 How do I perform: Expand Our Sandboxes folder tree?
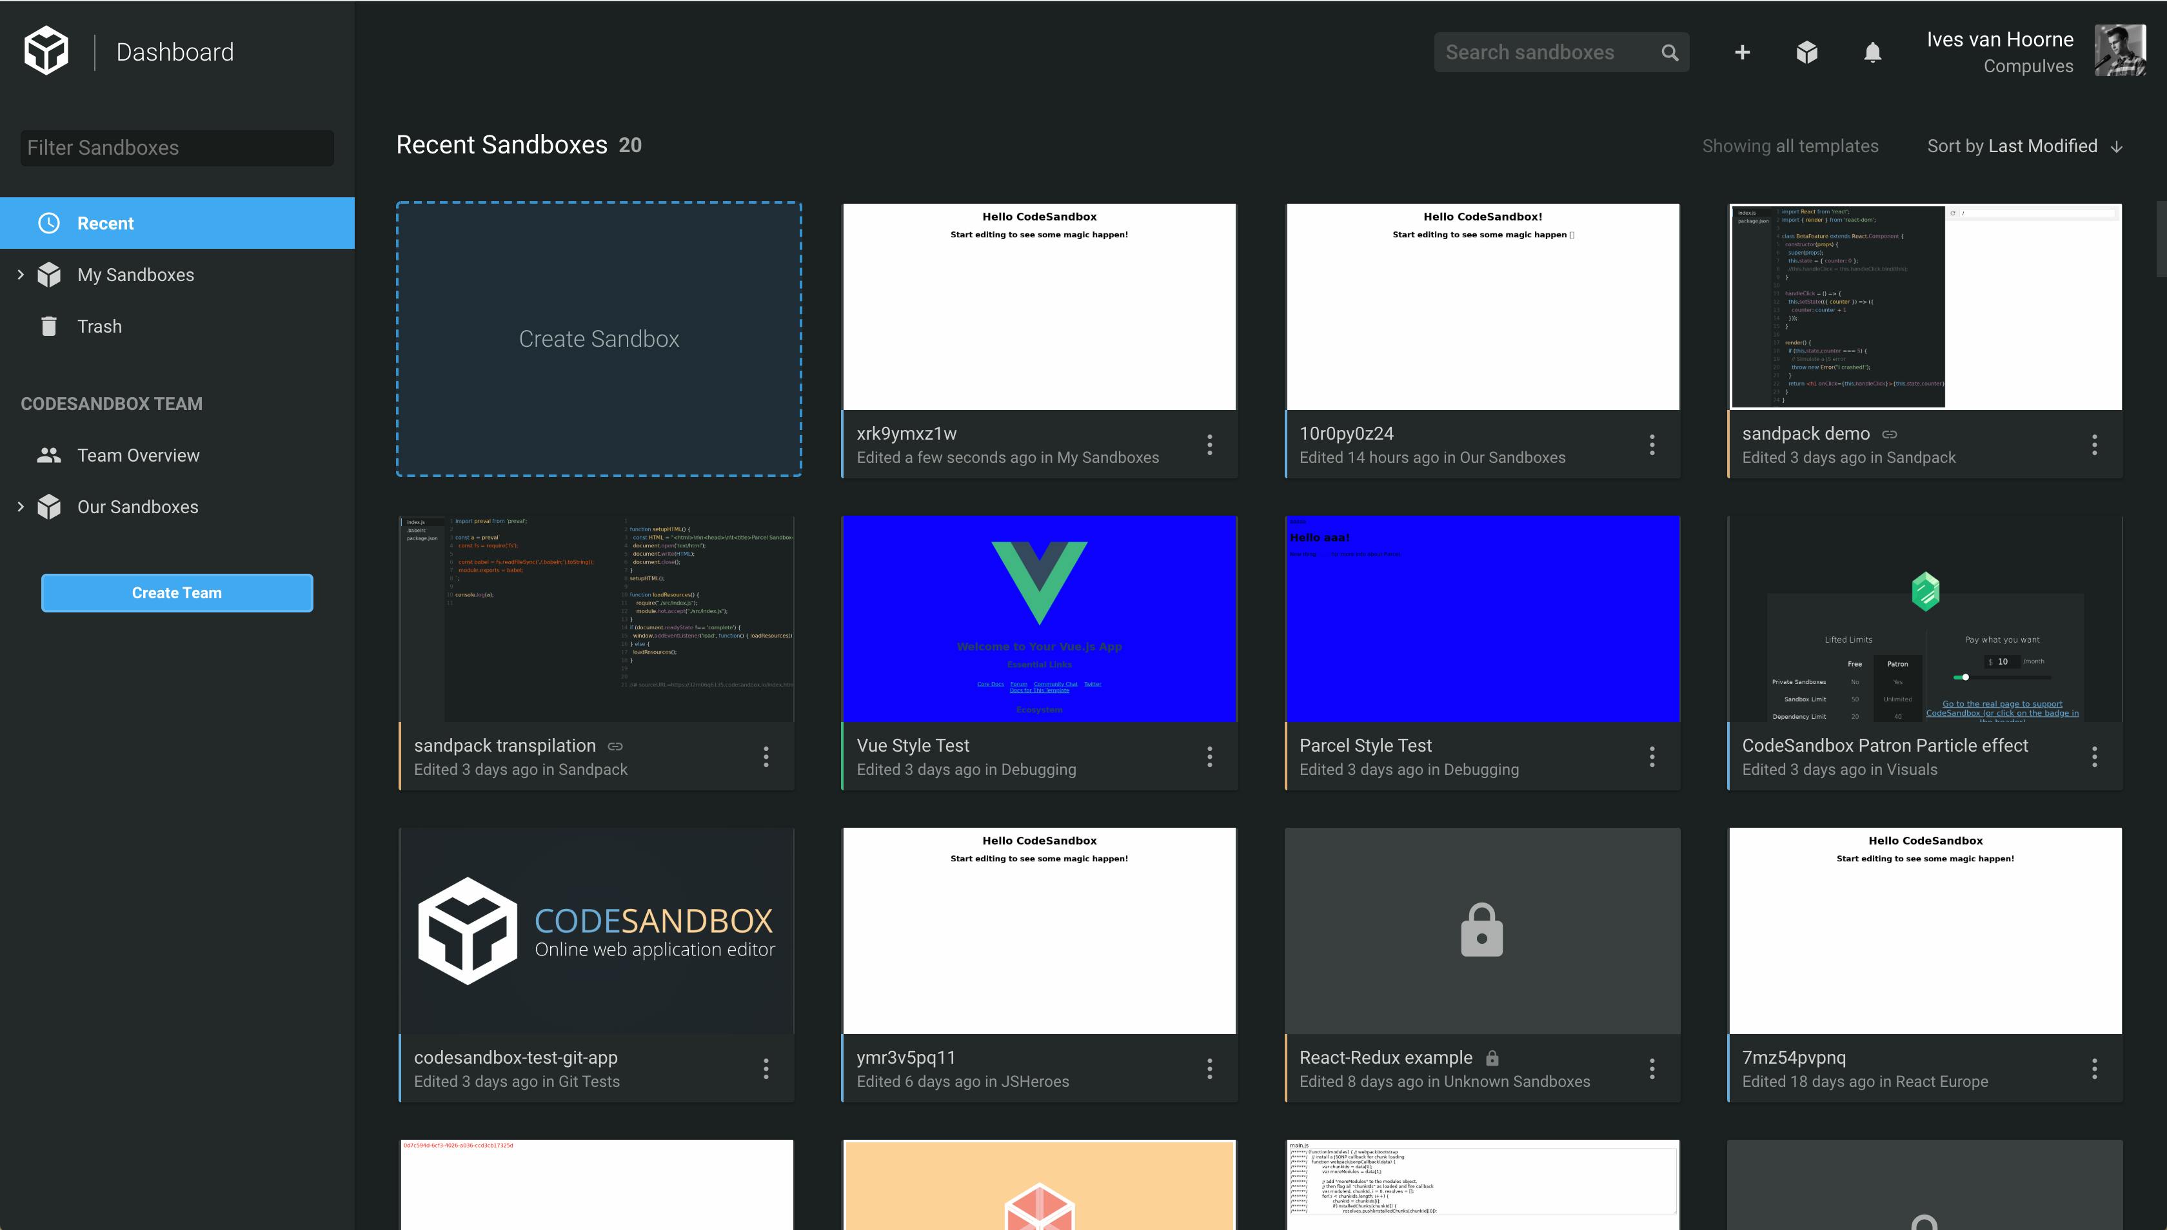tap(20, 507)
